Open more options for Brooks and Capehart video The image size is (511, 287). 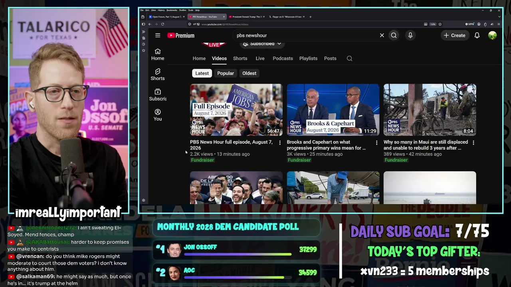tap(376, 143)
